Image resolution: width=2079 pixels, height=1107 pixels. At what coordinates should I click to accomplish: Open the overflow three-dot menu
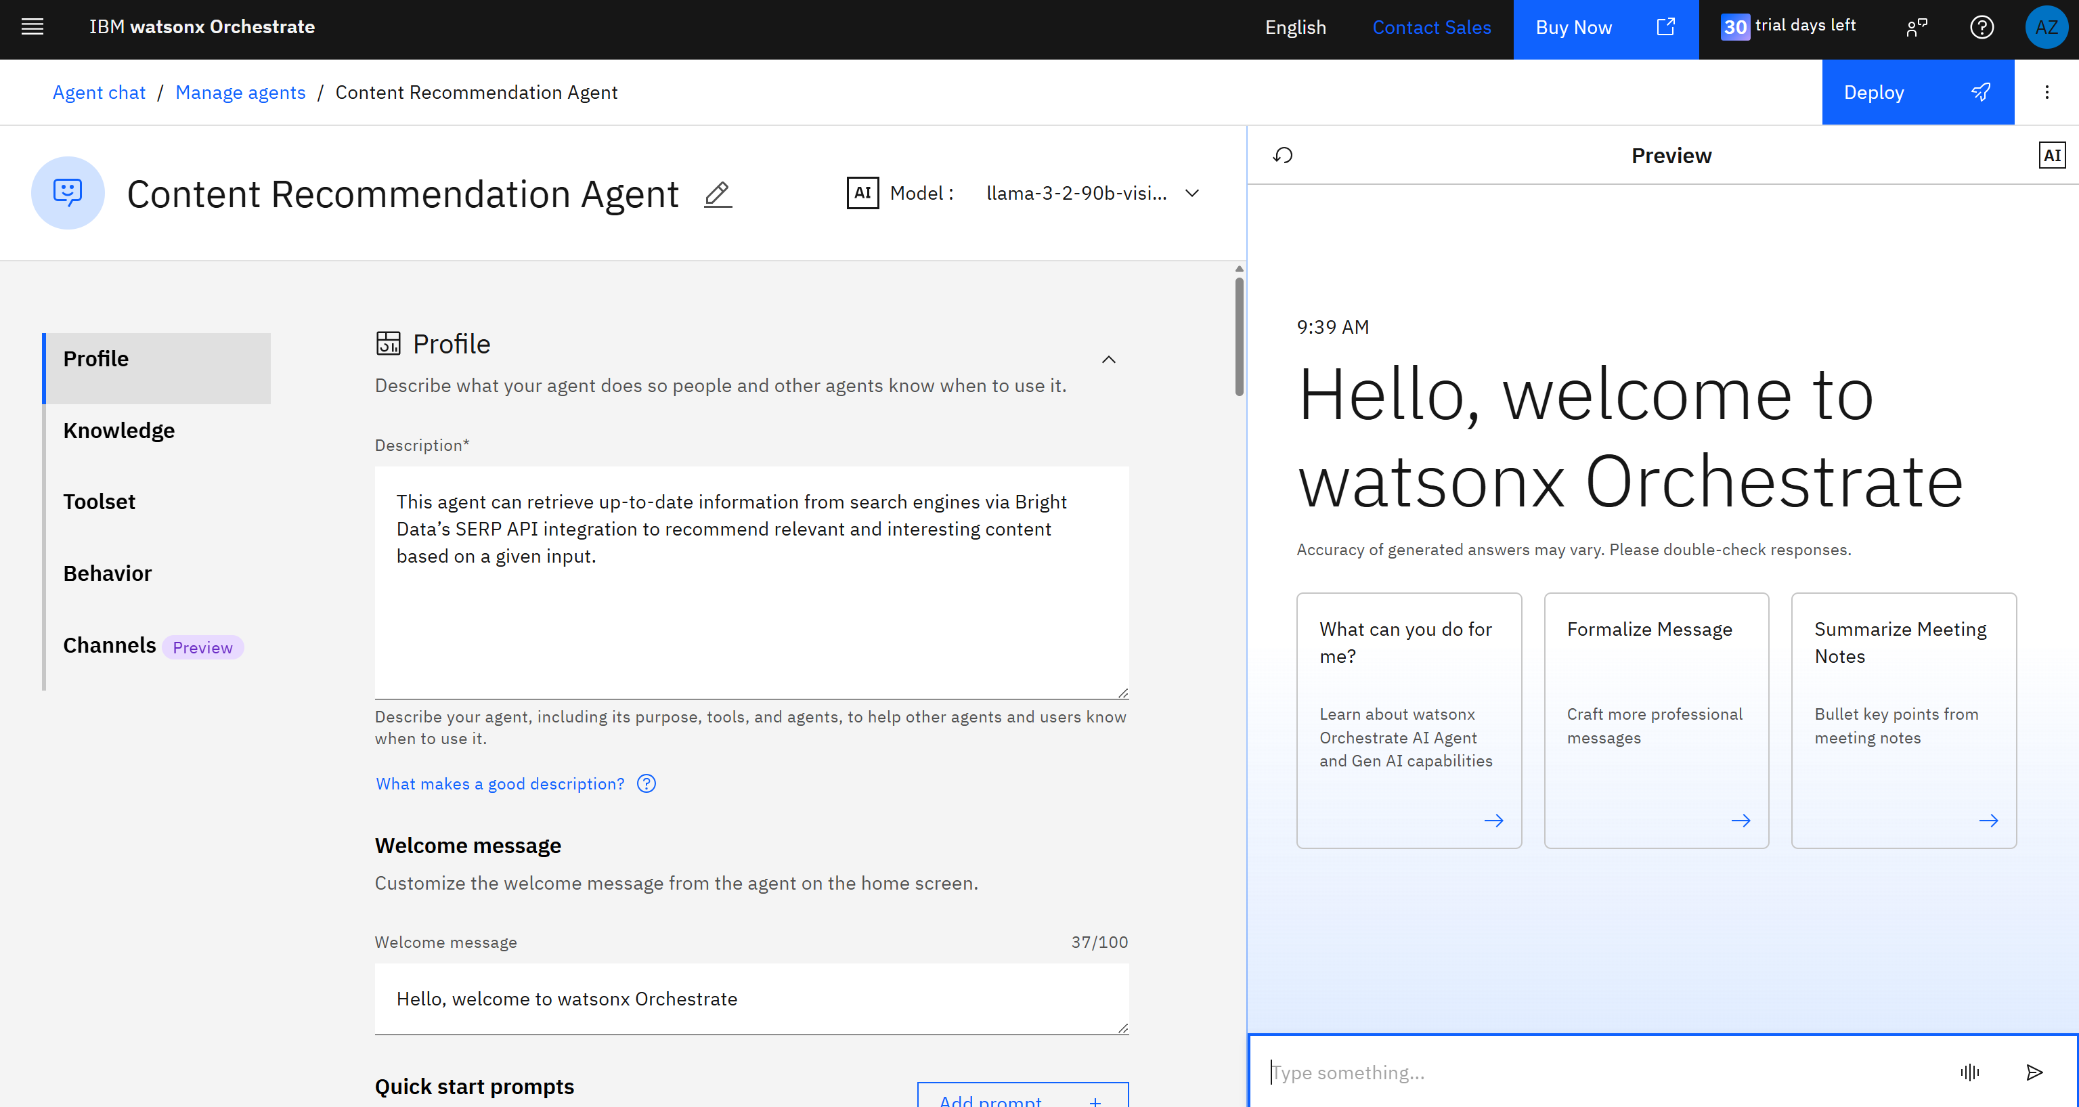(2047, 92)
